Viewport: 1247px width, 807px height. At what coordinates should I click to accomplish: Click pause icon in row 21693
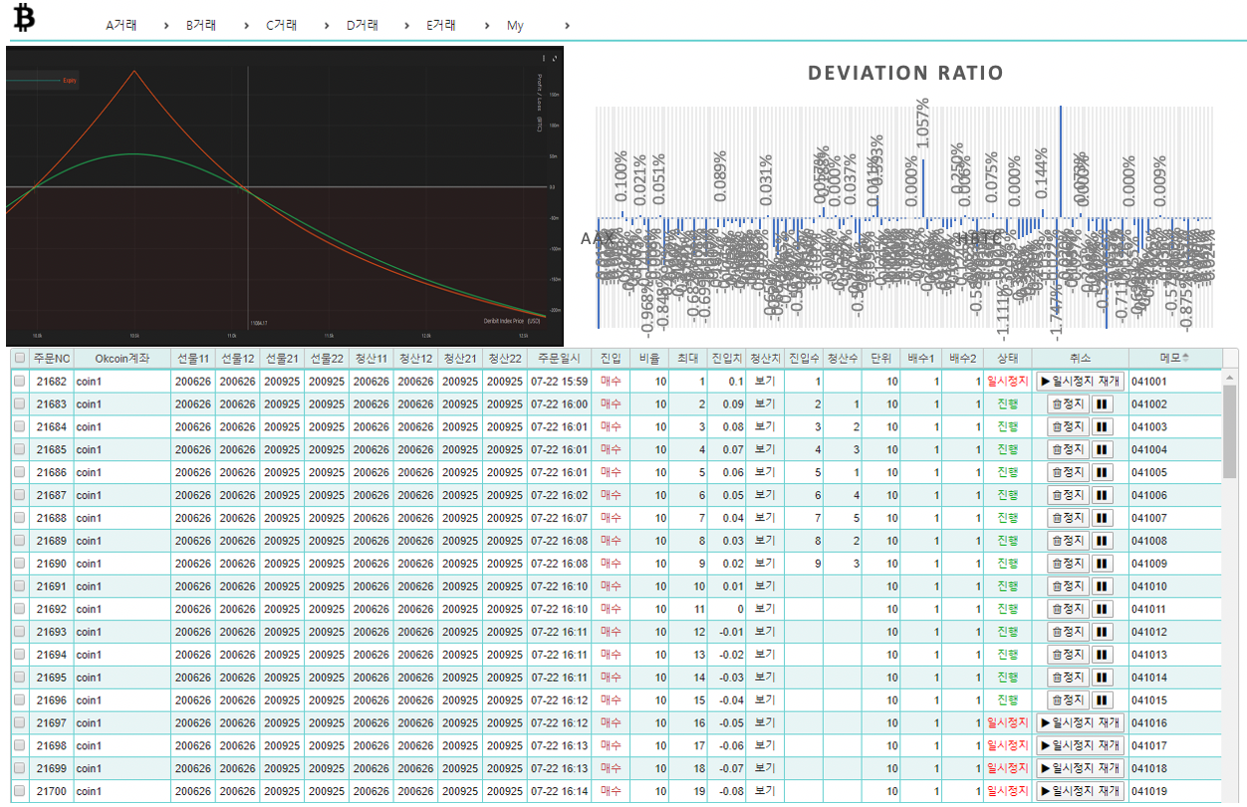[1102, 632]
